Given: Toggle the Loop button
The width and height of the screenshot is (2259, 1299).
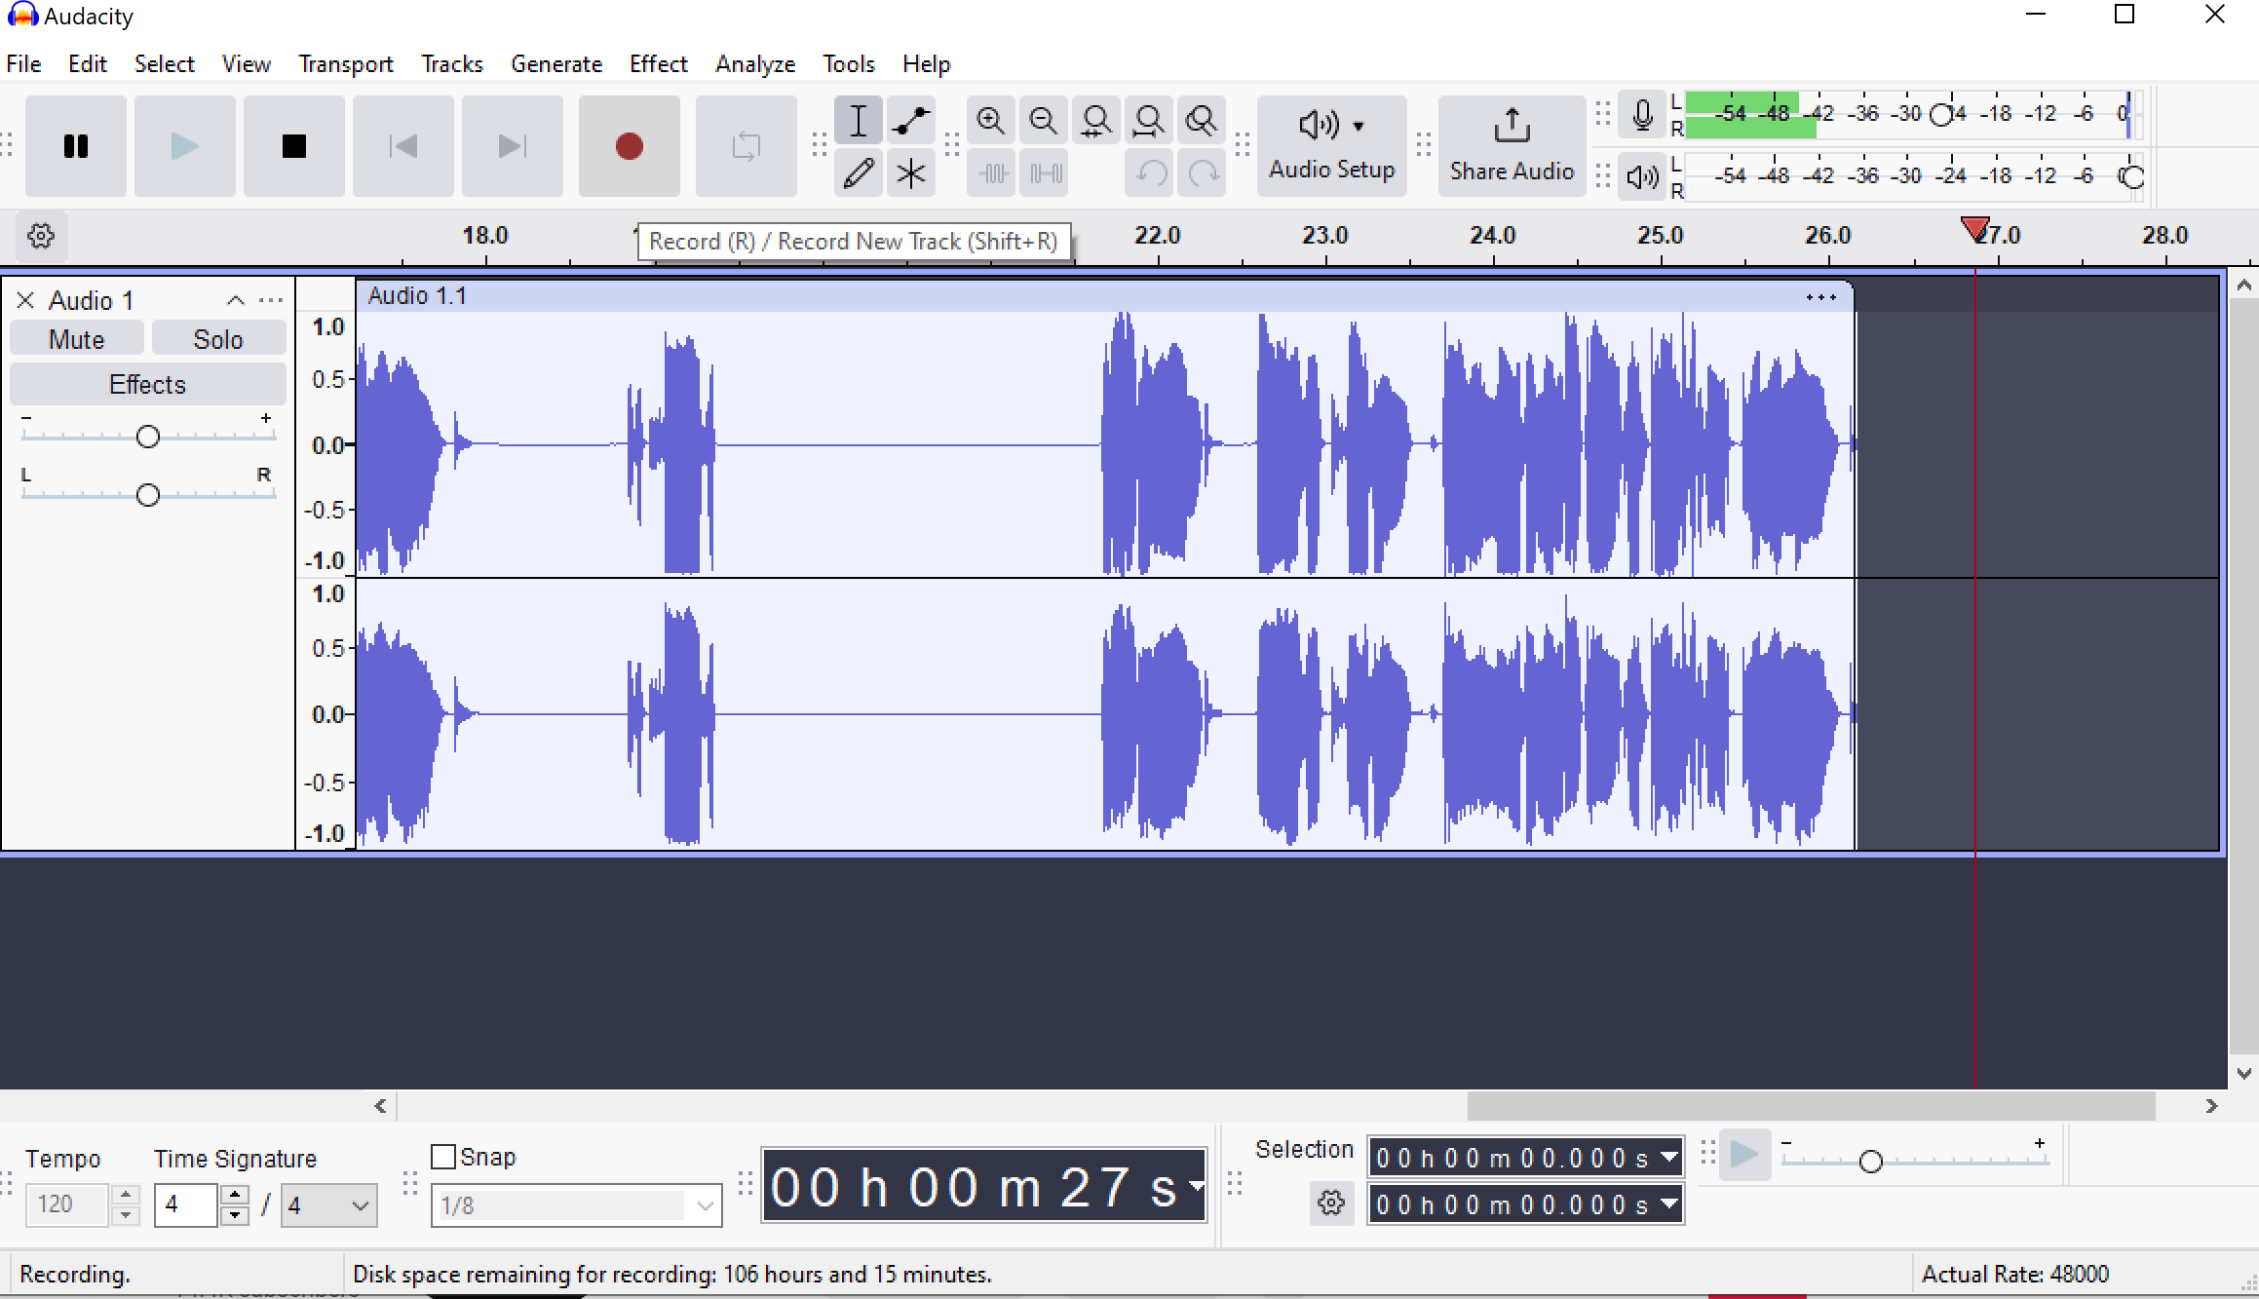Looking at the screenshot, I should coord(746,146).
